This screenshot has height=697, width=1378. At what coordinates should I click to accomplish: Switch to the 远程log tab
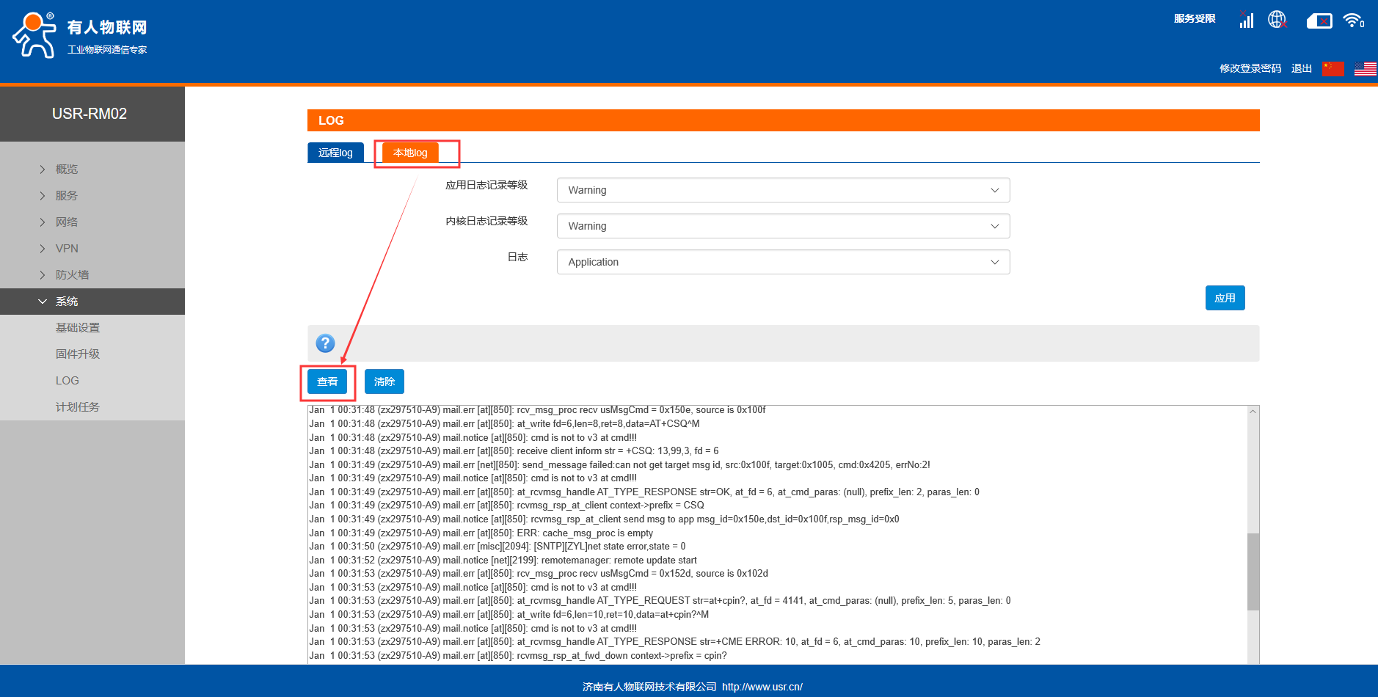tap(335, 153)
